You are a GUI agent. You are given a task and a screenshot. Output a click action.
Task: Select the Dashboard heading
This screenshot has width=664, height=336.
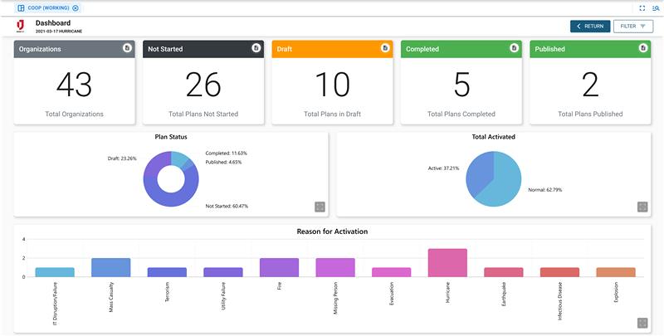coord(52,22)
